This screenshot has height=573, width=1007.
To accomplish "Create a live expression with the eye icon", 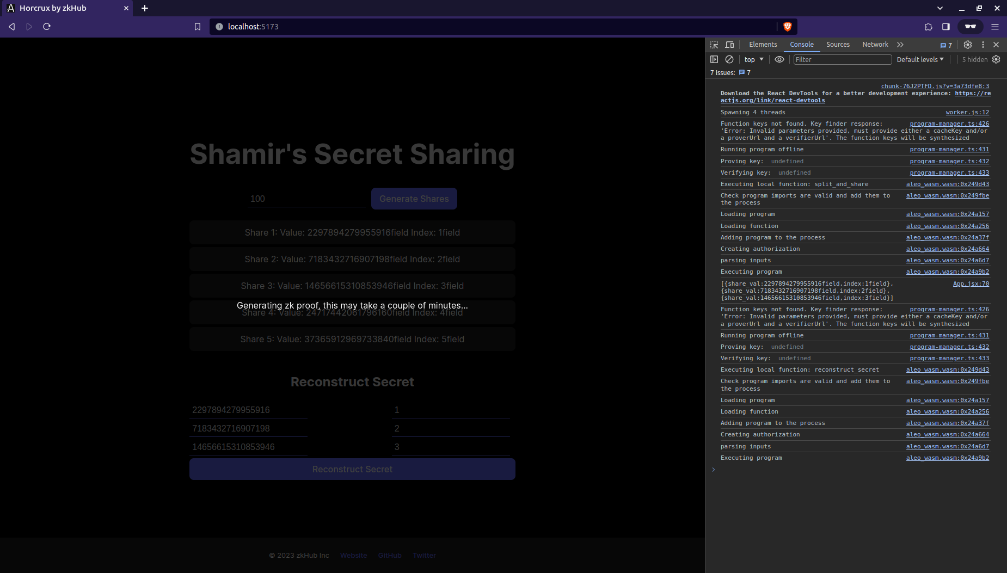I will click(779, 59).
